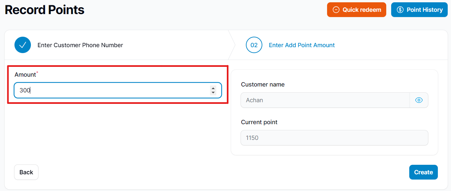Click the dollar coin icon in Point History
The width and height of the screenshot is (451, 191).
tap(400, 10)
